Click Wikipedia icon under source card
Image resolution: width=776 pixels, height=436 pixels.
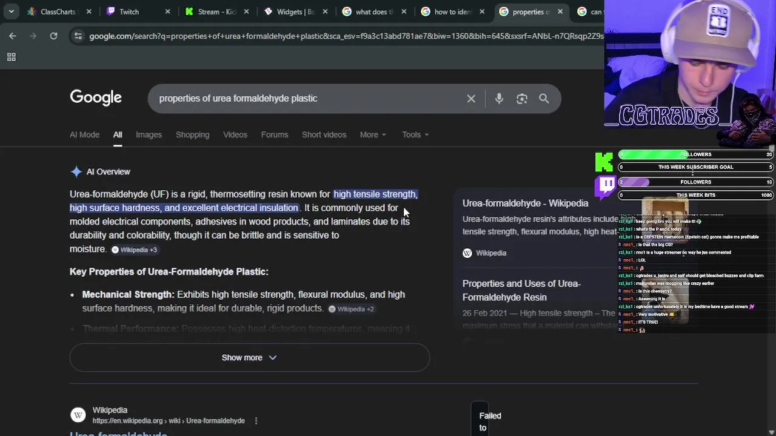point(467,253)
